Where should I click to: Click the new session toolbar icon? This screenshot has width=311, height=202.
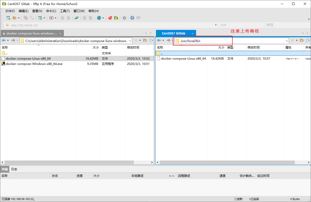(8, 18)
